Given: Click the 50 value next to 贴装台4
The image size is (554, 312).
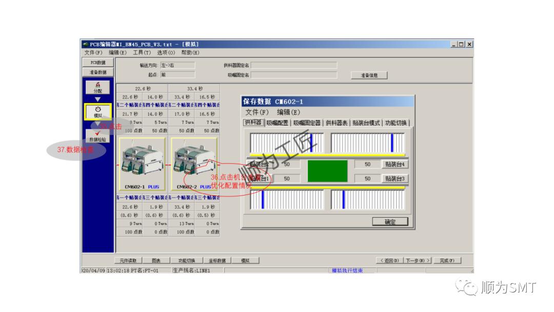Looking at the screenshot, I should [x=367, y=164].
